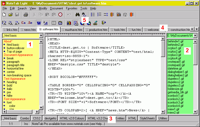This screenshot has width=200, height=127.
Task: Click the .Se sentence case icon
Action: [x=30, y=23]
